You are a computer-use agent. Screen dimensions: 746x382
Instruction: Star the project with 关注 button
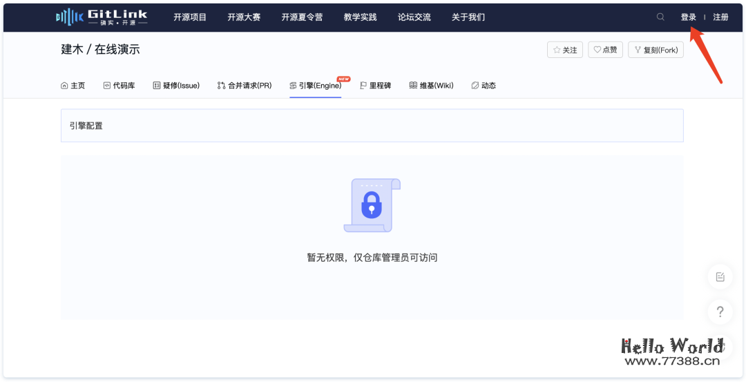tap(565, 50)
